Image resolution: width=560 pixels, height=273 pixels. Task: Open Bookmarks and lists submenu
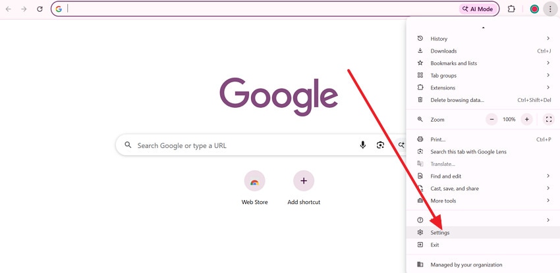tap(483, 63)
